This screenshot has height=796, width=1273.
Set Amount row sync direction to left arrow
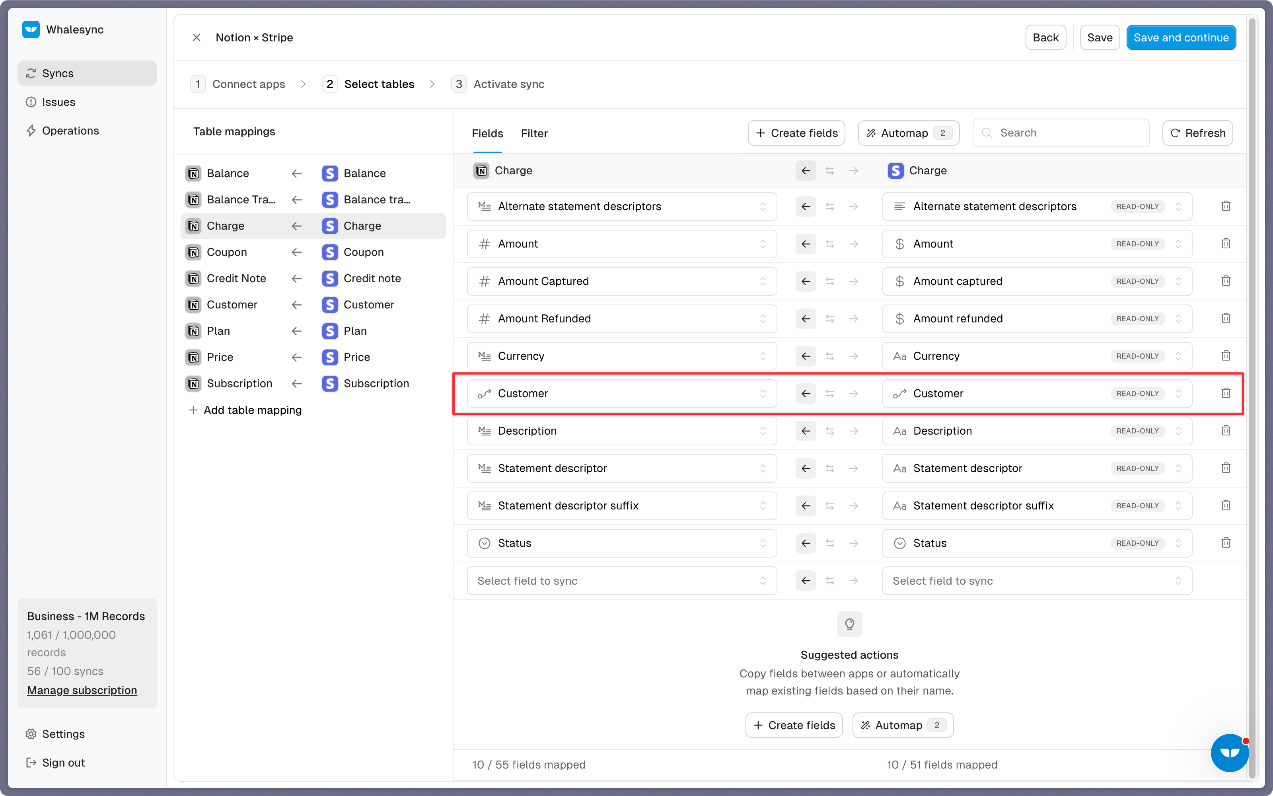tap(805, 244)
